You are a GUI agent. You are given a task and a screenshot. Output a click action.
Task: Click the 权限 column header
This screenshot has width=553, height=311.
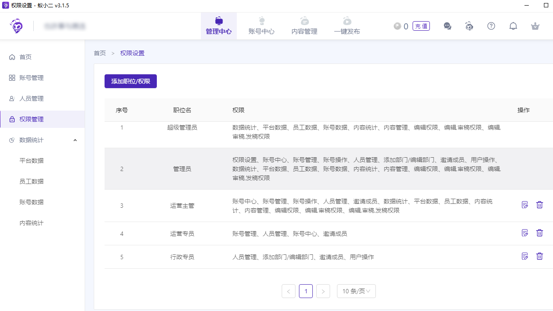[x=238, y=110]
